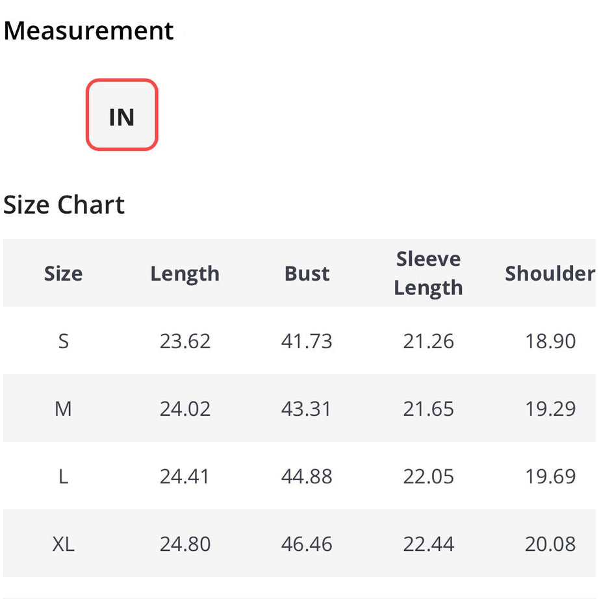Click the 24.80 length value for XL
599x599 pixels.
pyautogui.click(x=185, y=544)
